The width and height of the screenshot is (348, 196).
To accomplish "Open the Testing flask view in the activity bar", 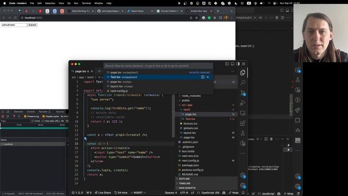I will pos(243,133).
